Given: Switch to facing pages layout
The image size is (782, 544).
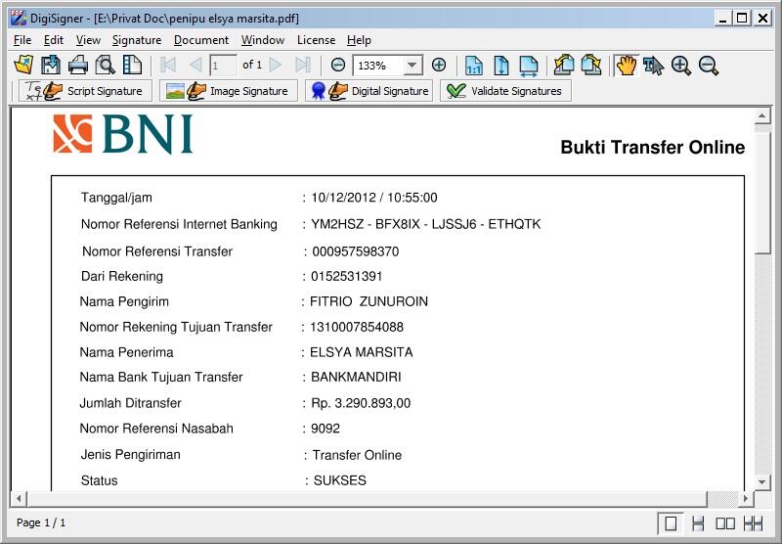Looking at the screenshot, I should point(725,523).
